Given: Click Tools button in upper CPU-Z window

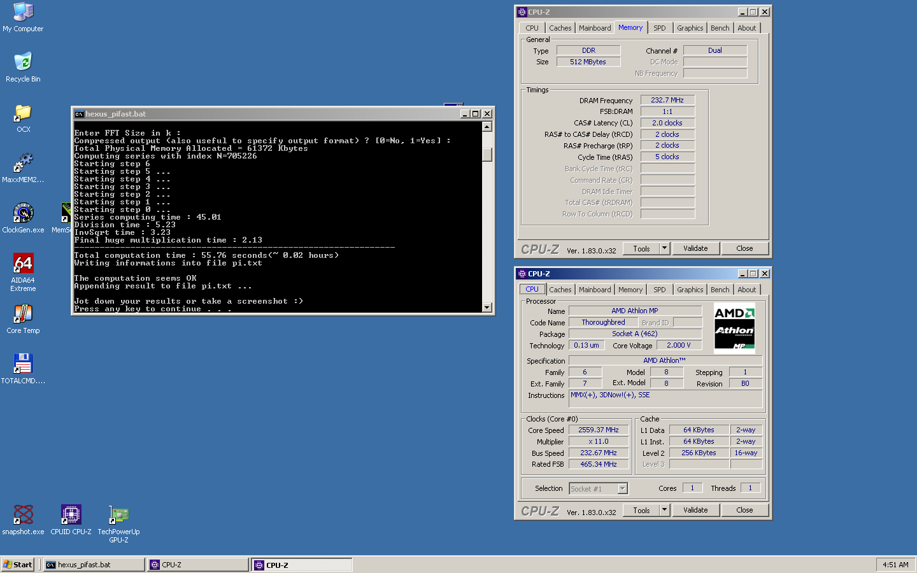Looking at the screenshot, I should click(x=641, y=248).
